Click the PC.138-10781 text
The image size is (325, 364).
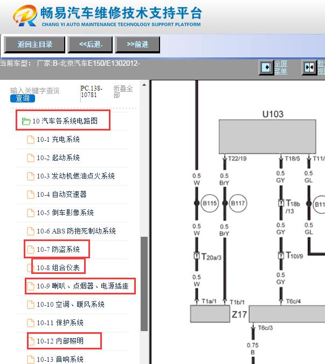pos(92,92)
